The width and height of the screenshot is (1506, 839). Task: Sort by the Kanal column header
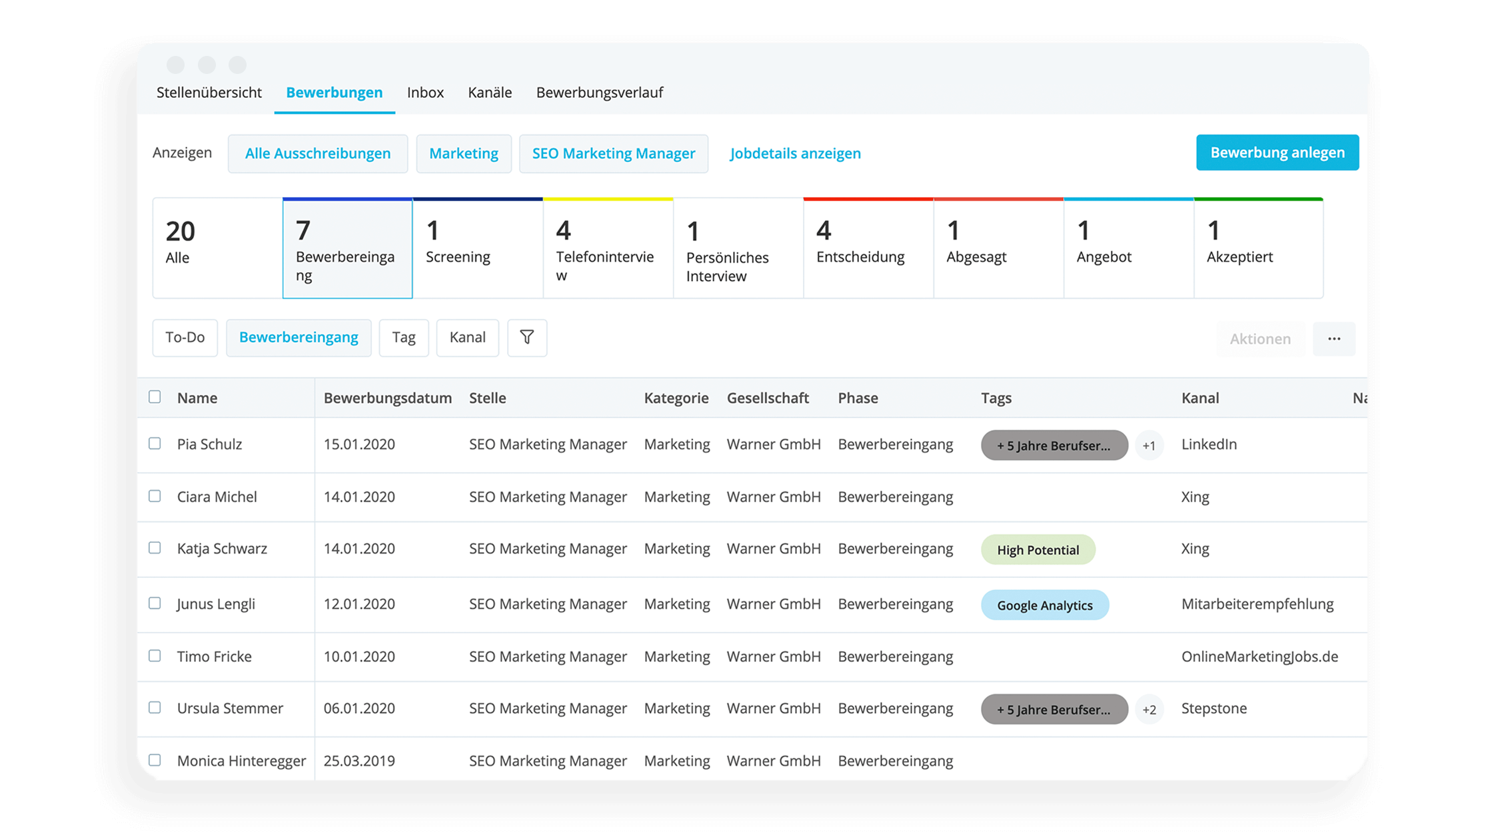[x=1200, y=398]
